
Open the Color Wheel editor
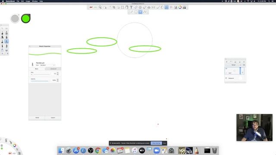180,7
